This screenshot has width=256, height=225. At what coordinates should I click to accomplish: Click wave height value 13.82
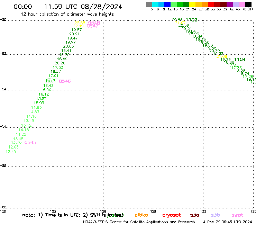26,125
